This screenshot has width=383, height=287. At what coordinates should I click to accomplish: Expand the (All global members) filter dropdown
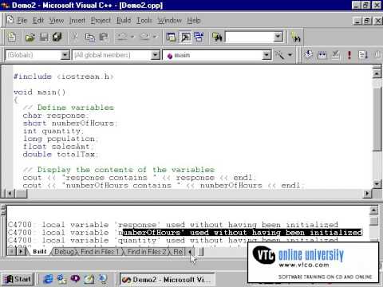[x=155, y=55]
